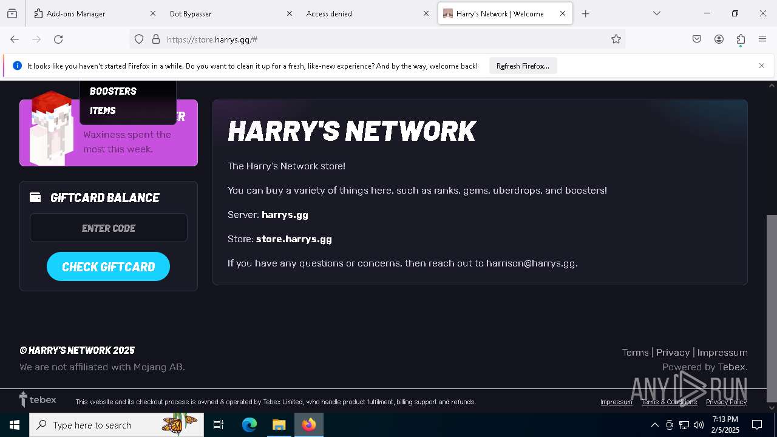Open Impressum link next to Privacy
This screenshot has width=777, height=437.
click(x=722, y=352)
